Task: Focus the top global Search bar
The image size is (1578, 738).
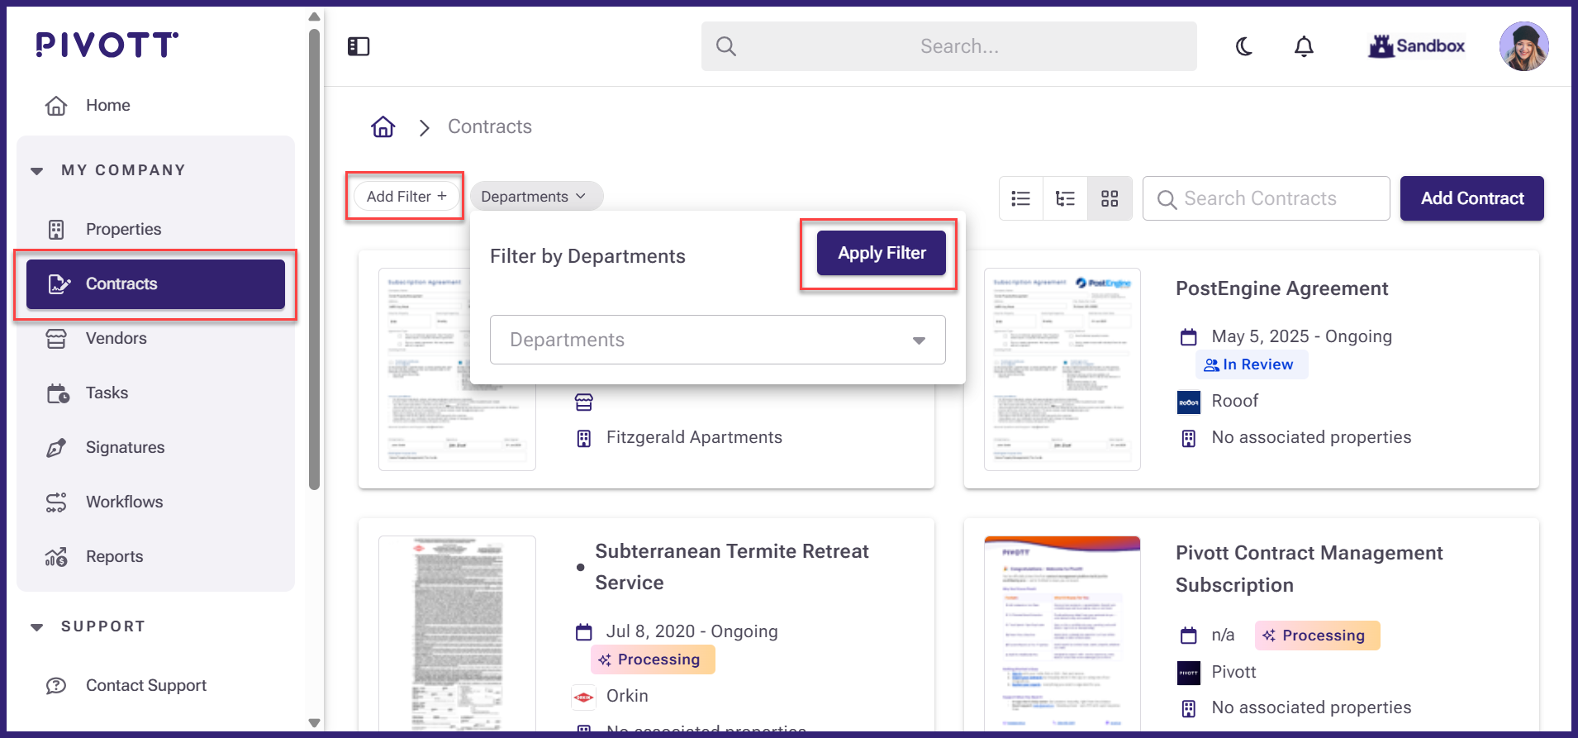Action: [948, 46]
